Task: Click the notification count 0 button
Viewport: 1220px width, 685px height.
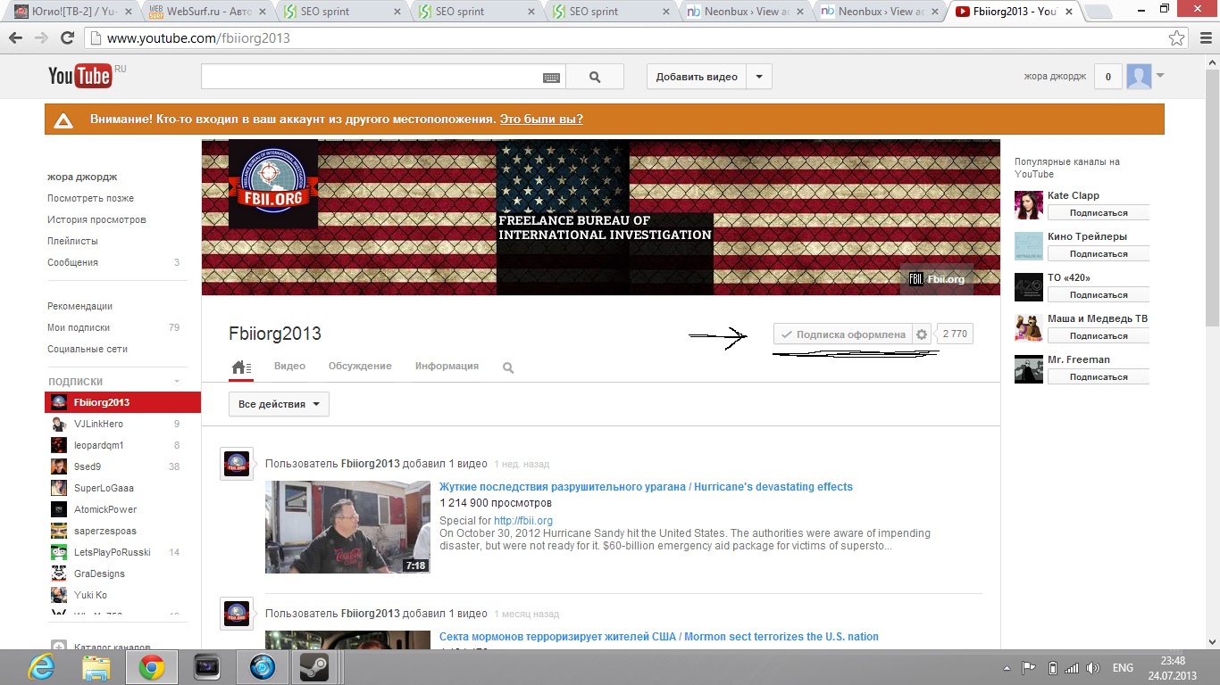Action: [x=1108, y=77]
